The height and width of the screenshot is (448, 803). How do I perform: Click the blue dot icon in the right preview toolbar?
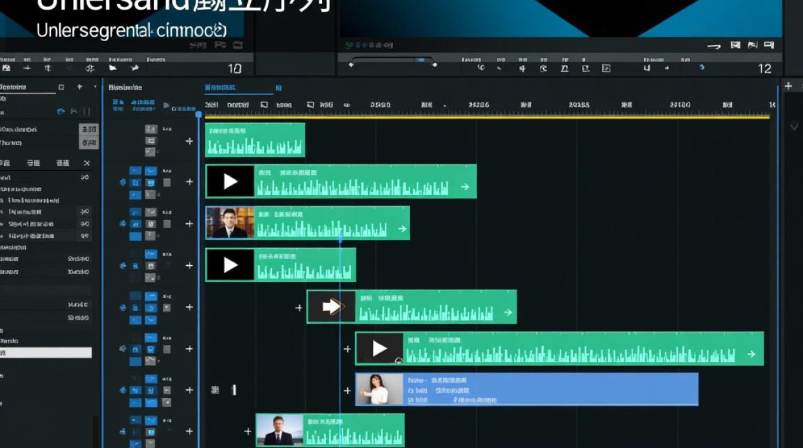701,68
